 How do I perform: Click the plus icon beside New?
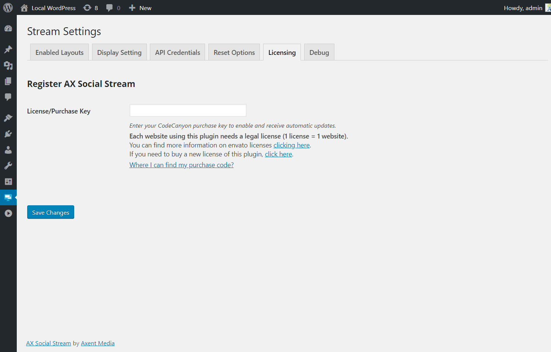point(132,8)
